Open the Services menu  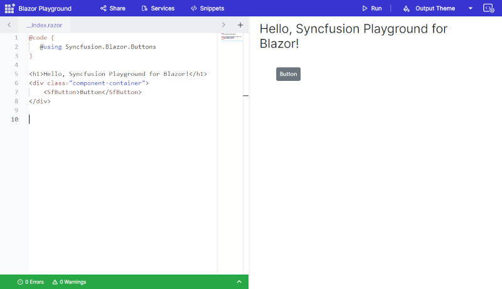[158, 8]
